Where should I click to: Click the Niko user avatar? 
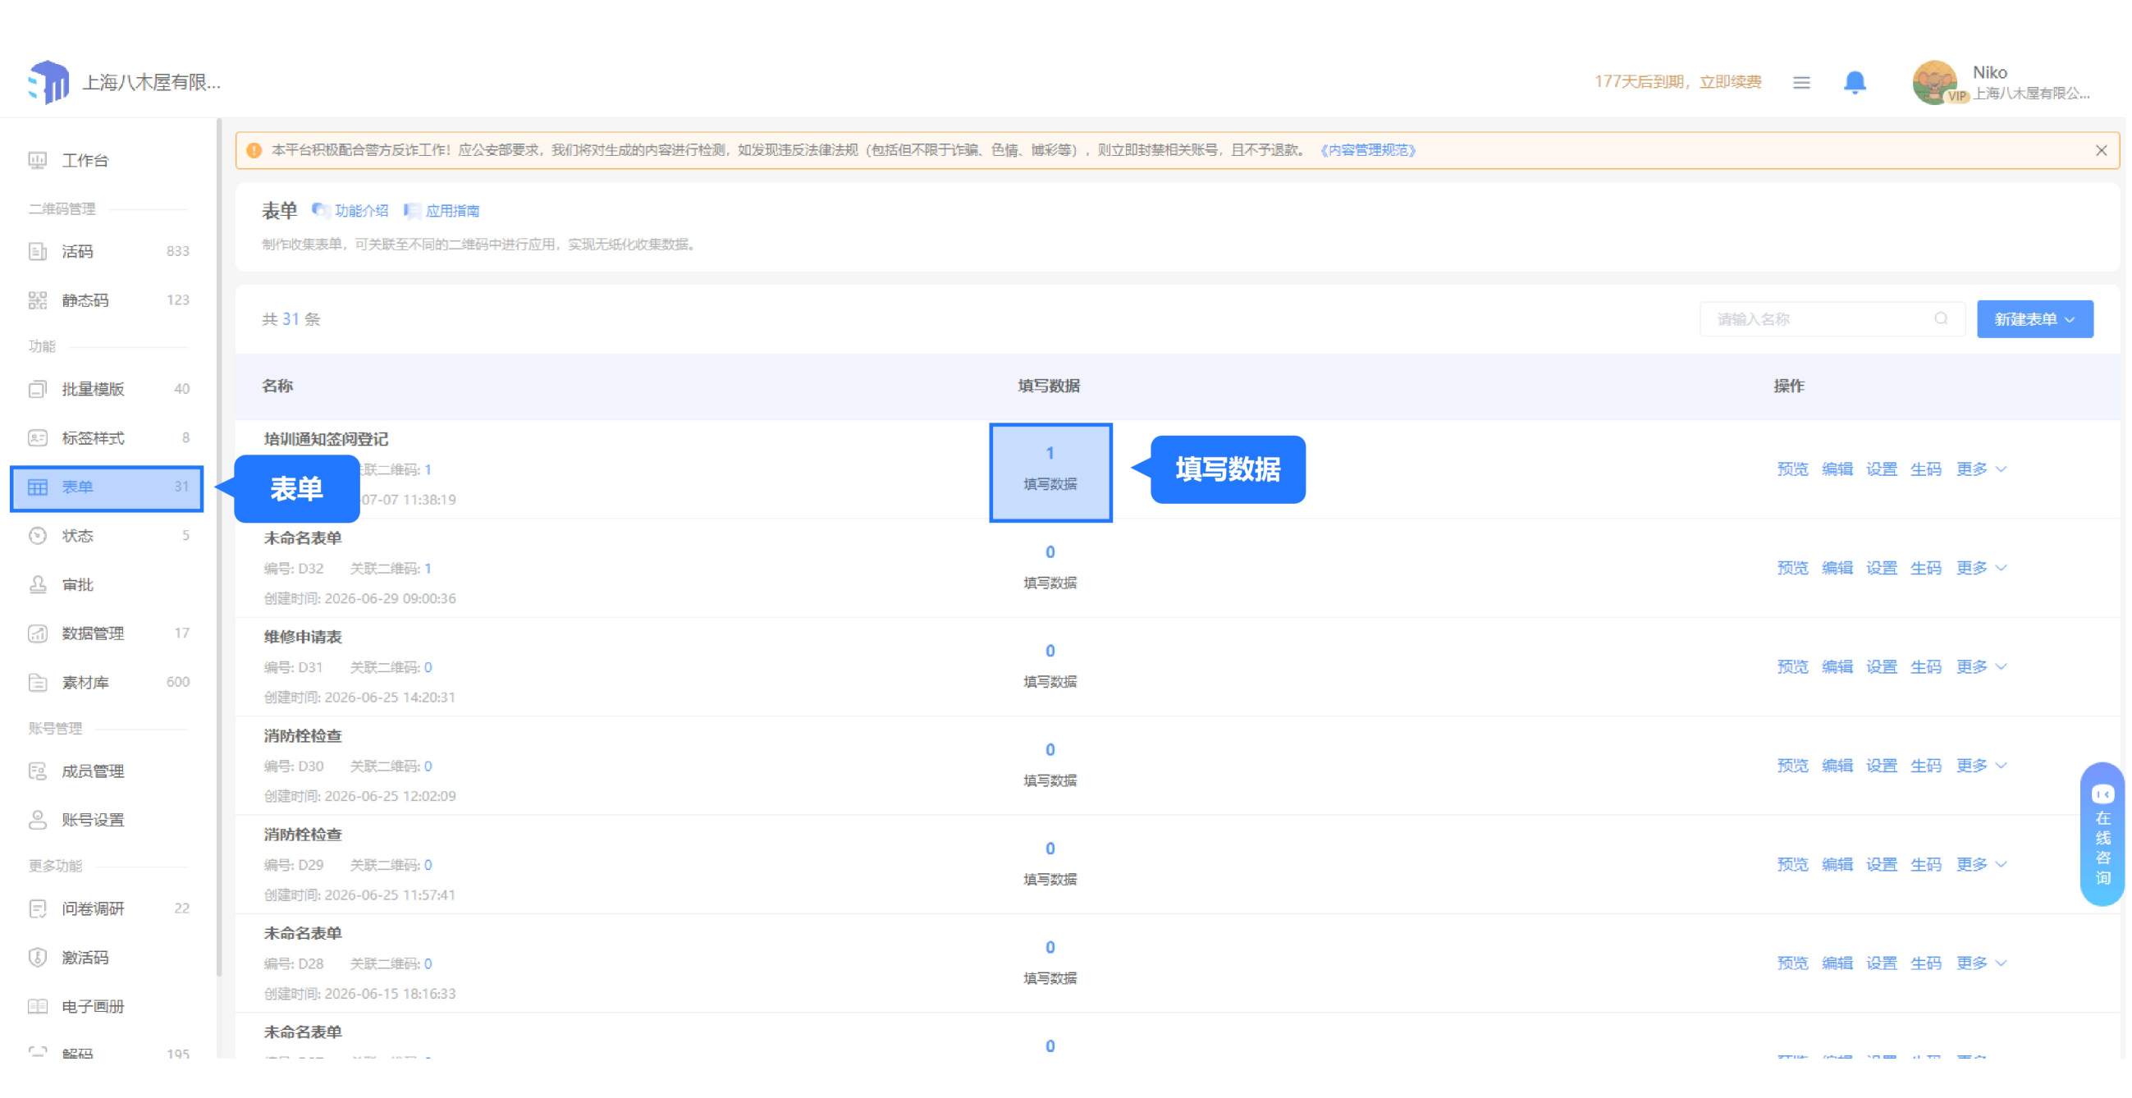point(1934,83)
